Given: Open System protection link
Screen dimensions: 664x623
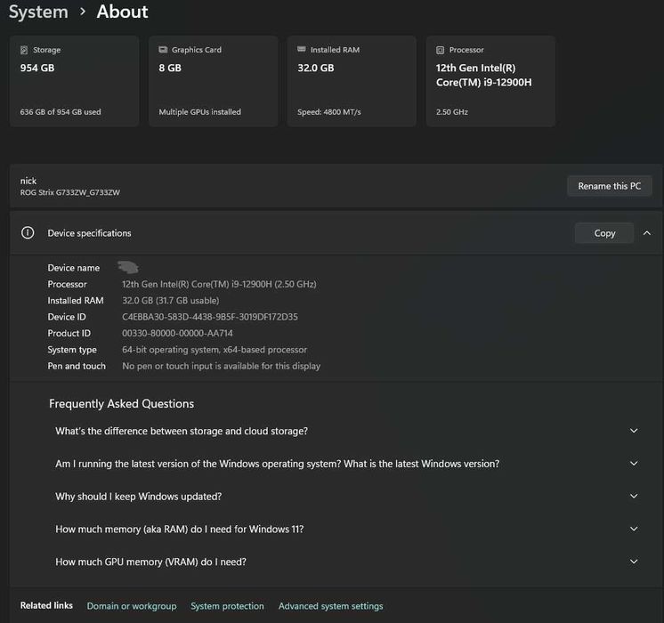Looking at the screenshot, I should point(227,606).
